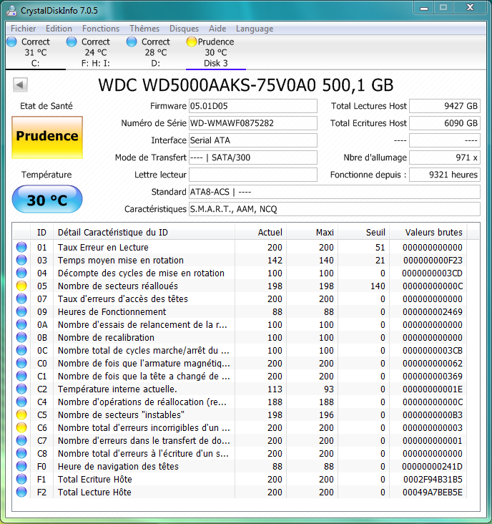Click blue status dot of attribute 0B
Image resolution: width=492 pixels, height=524 pixels.
(x=21, y=337)
